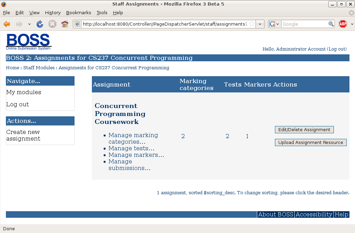Open the Home page icon

(65, 24)
